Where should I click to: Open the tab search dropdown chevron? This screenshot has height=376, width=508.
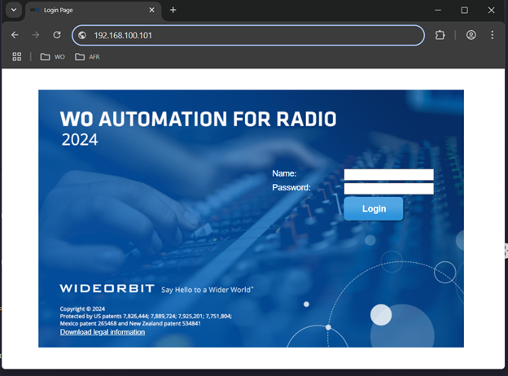pyautogui.click(x=14, y=10)
